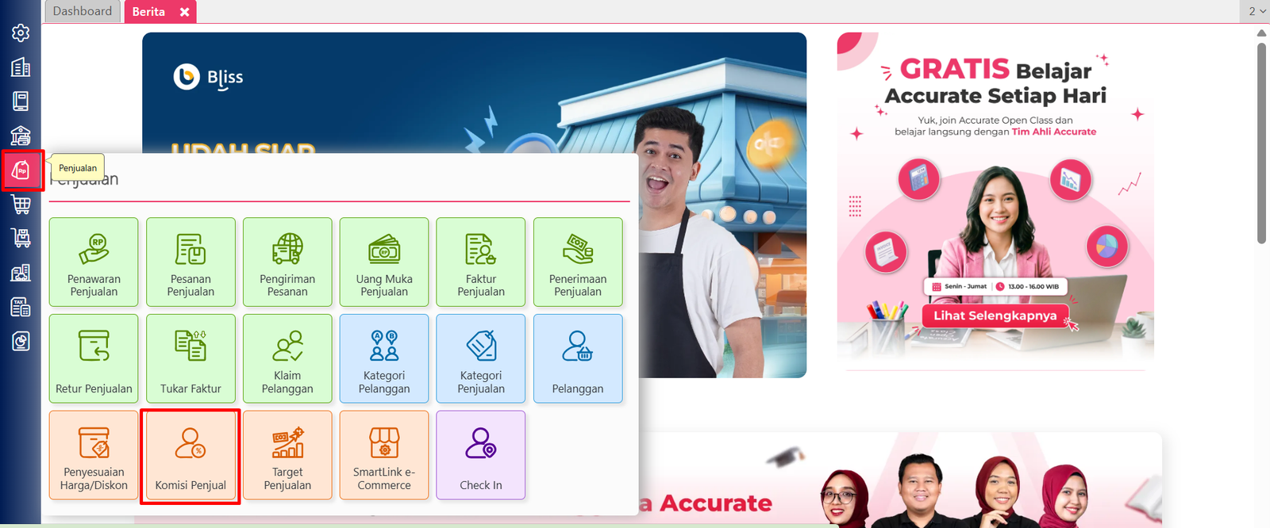Open the bank and cash icon in the sidebar
The width and height of the screenshot is (1270, 528).
21,136
